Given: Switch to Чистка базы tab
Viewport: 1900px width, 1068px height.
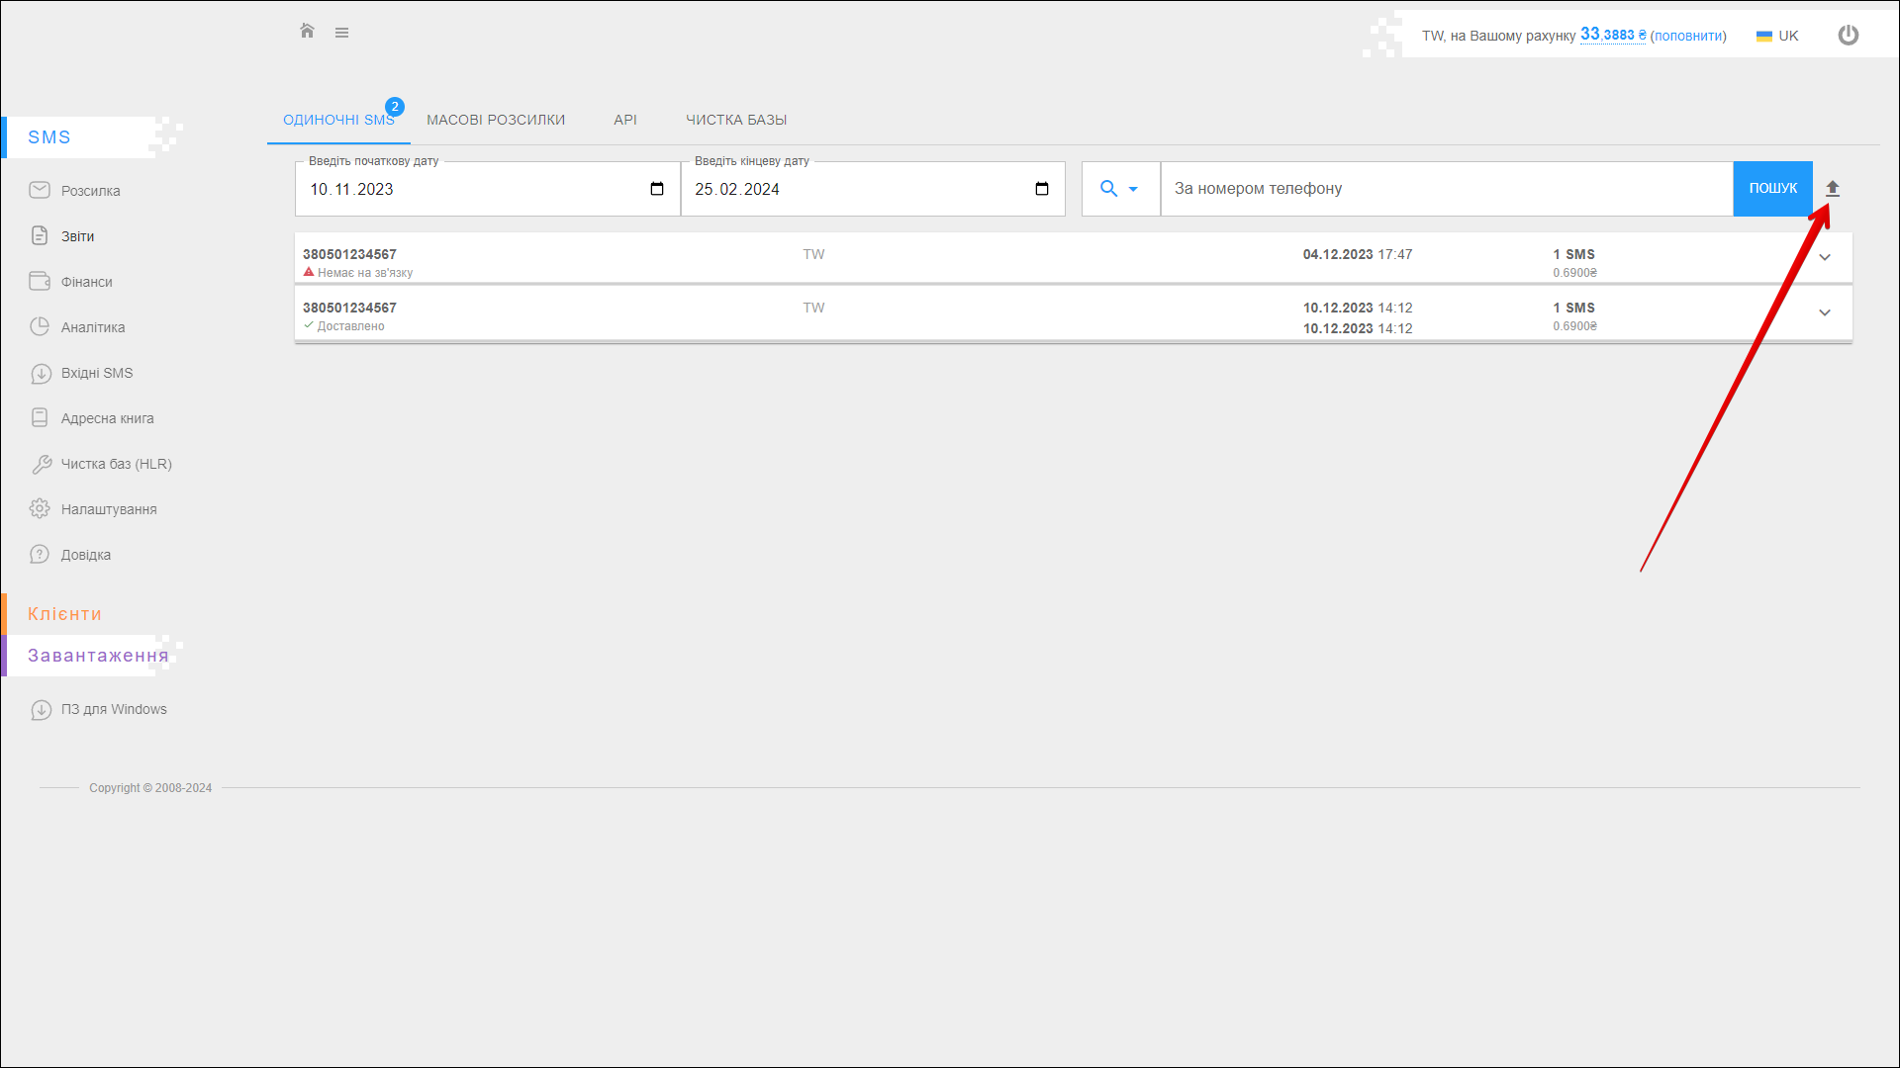Looking at the screenshot, I should coord(735,120).
